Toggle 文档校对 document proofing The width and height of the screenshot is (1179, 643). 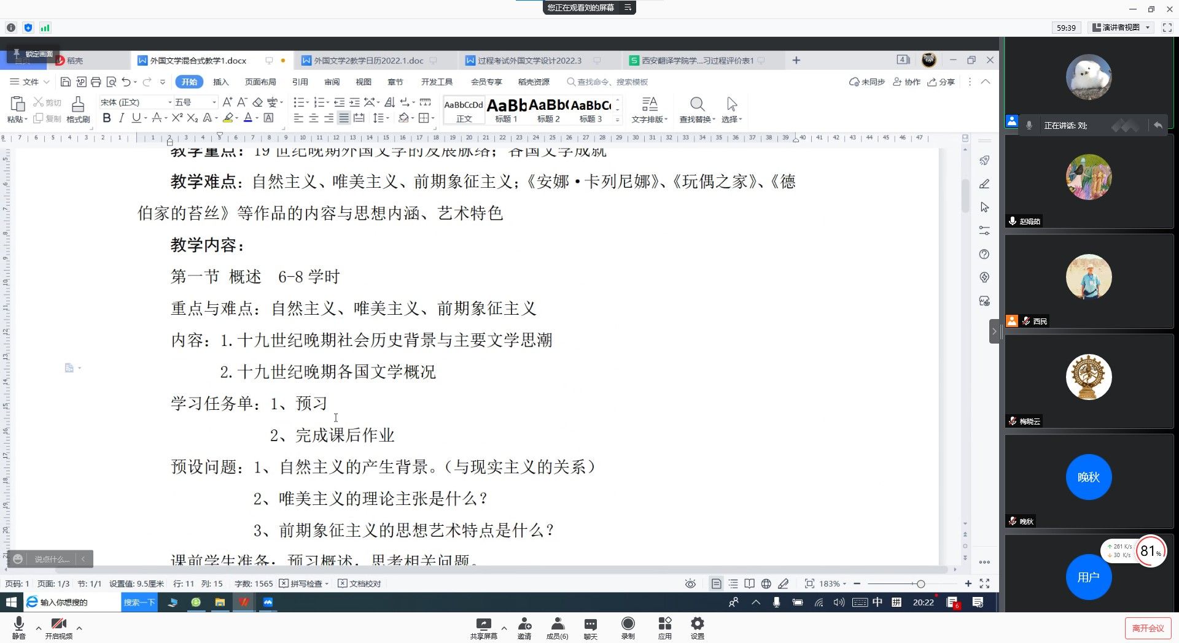click(360, 583)
